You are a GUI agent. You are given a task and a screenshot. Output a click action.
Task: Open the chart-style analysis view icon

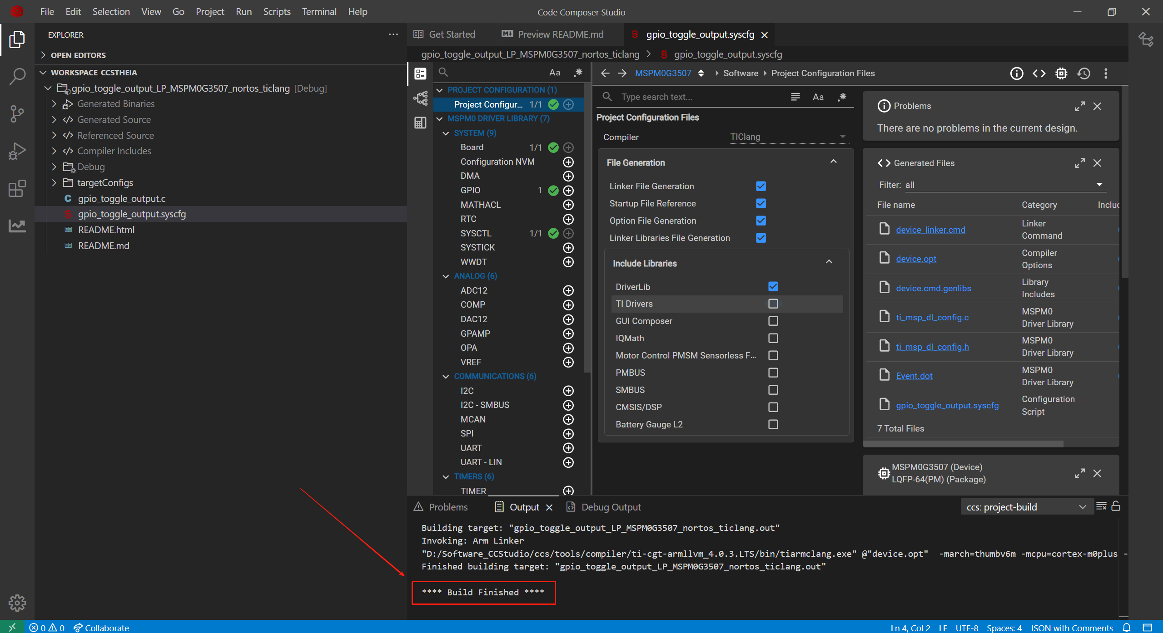tap(17, 225)
